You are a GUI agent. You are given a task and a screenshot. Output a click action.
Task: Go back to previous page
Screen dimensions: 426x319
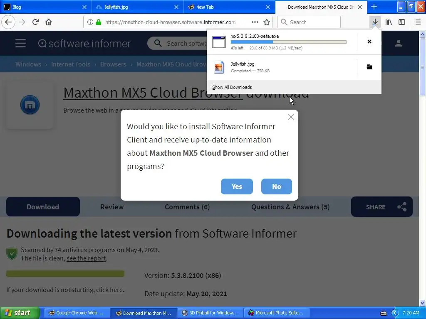coord(8,22)
